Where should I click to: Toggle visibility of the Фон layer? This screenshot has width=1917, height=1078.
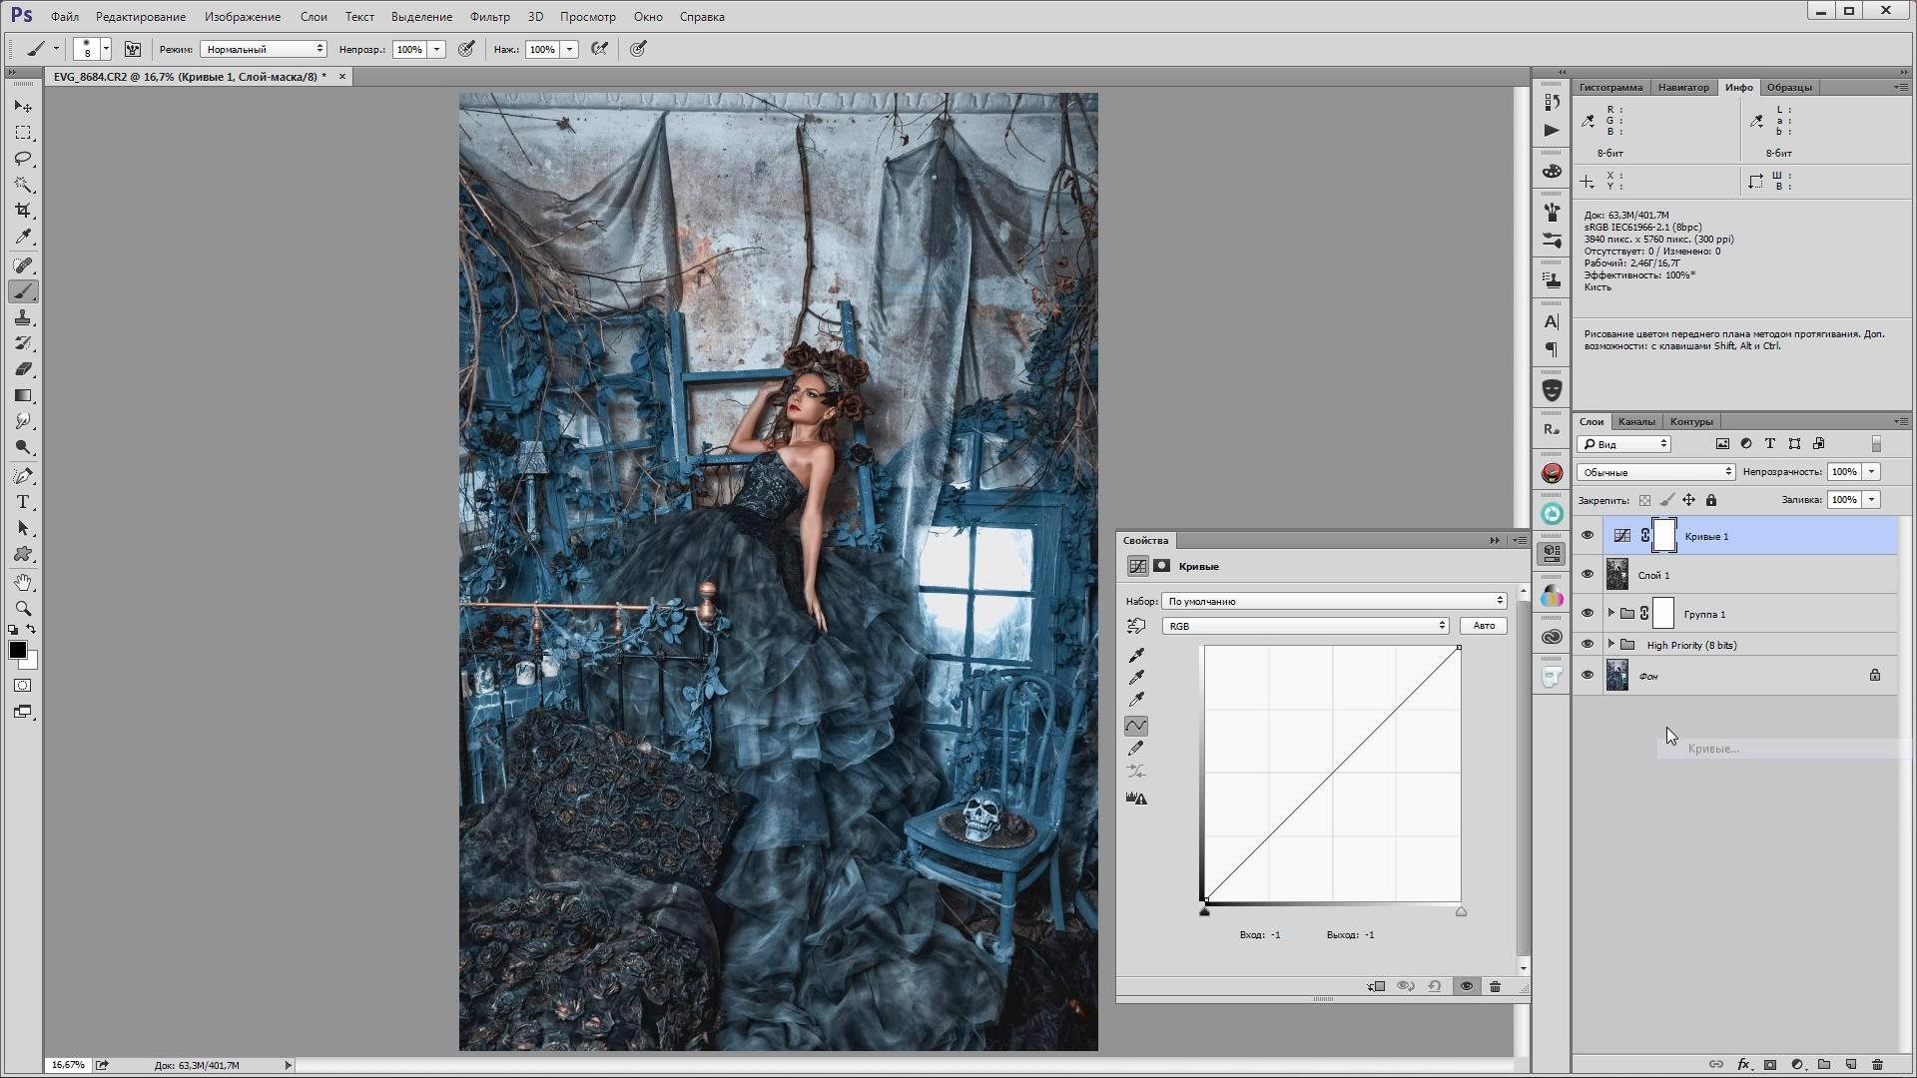coord(1588,676)
